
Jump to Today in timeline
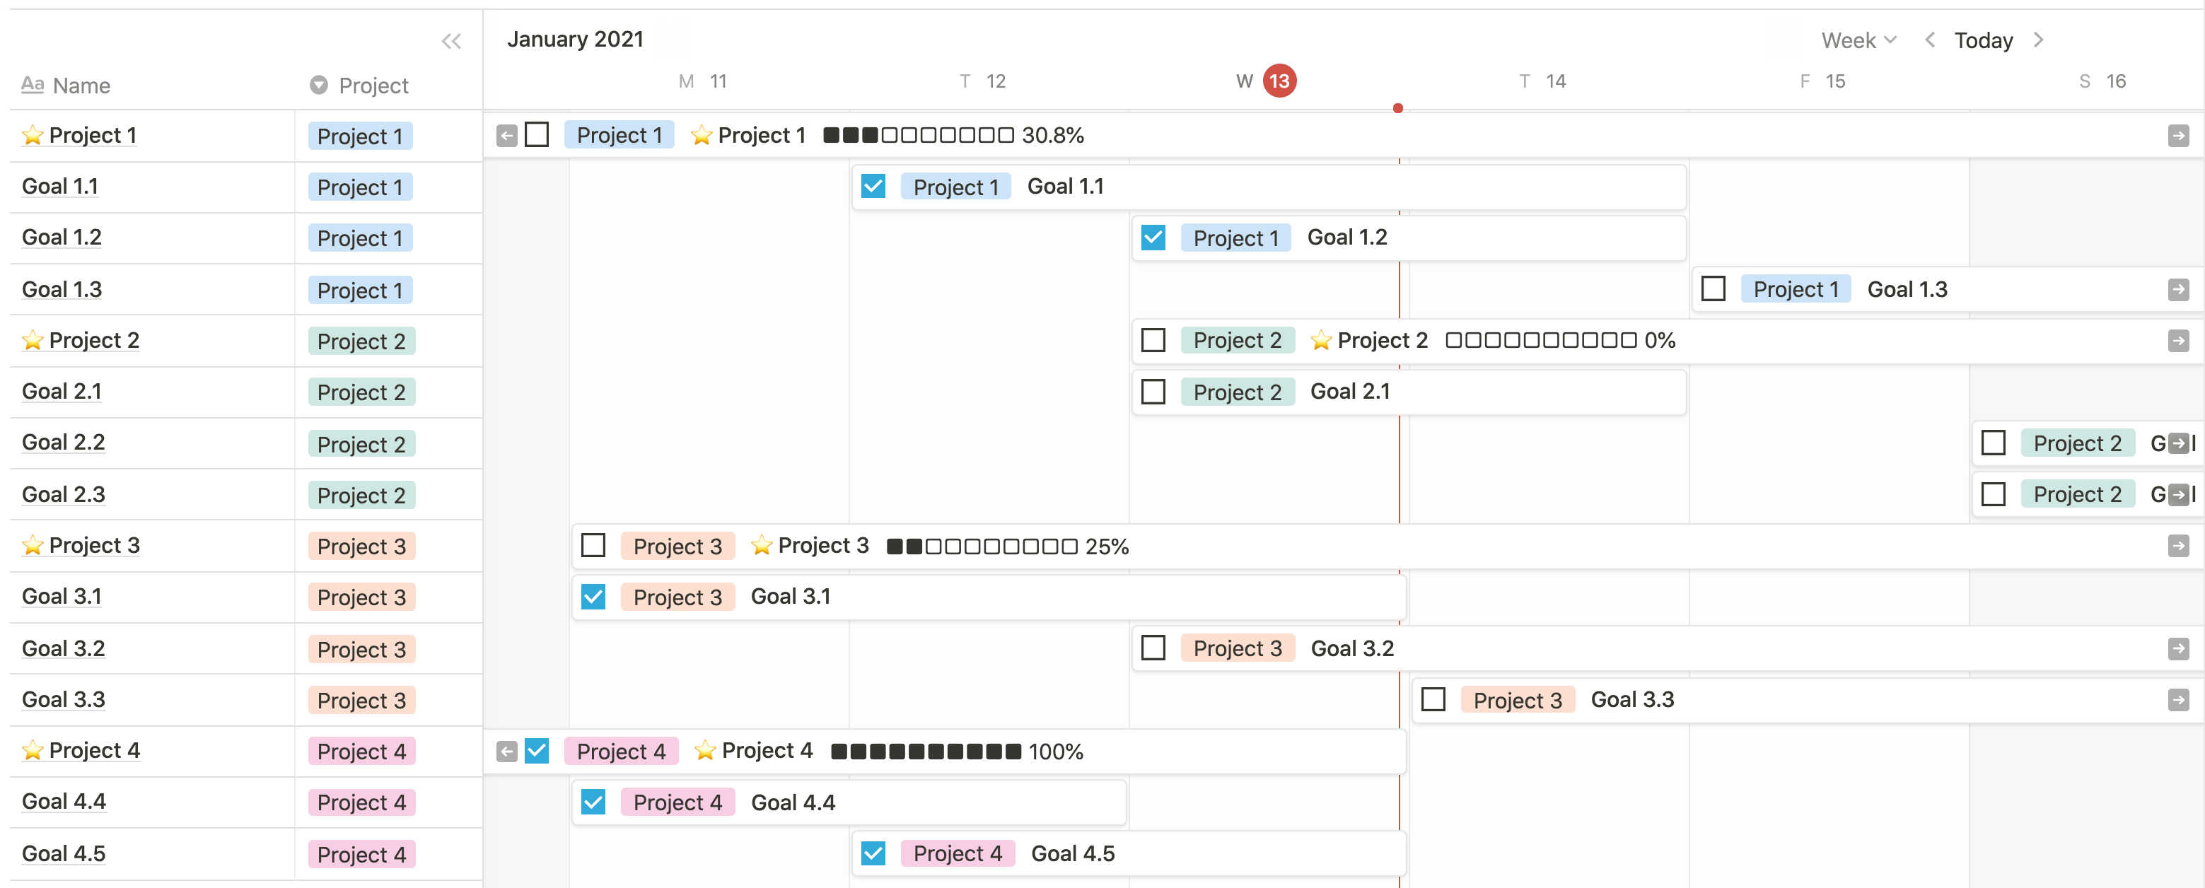click(1984, 40)
